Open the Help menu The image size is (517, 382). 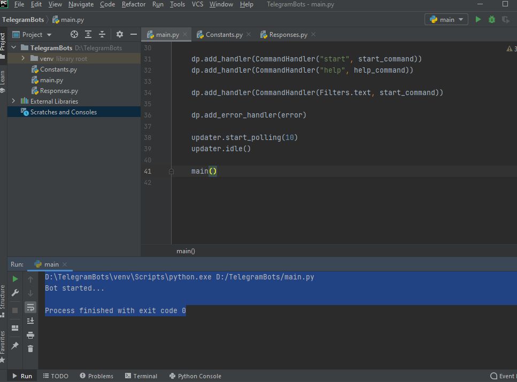click(246, 4)
